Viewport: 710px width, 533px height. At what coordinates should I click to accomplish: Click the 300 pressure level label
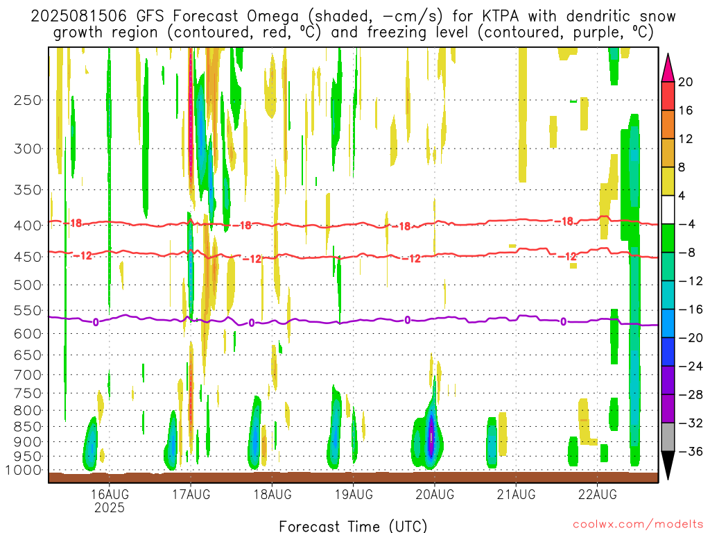28,149
